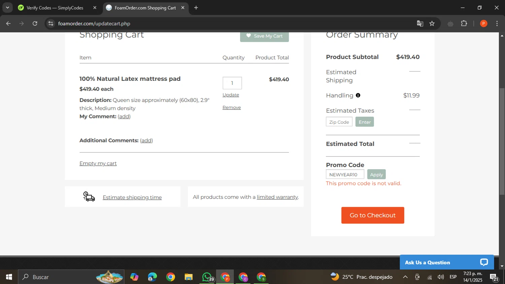Expand the tab search dropdown

(x=7, y=7)
